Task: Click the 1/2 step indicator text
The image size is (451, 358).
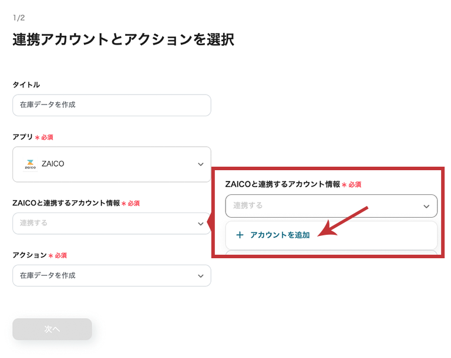Action: click(x=19, y=18)
